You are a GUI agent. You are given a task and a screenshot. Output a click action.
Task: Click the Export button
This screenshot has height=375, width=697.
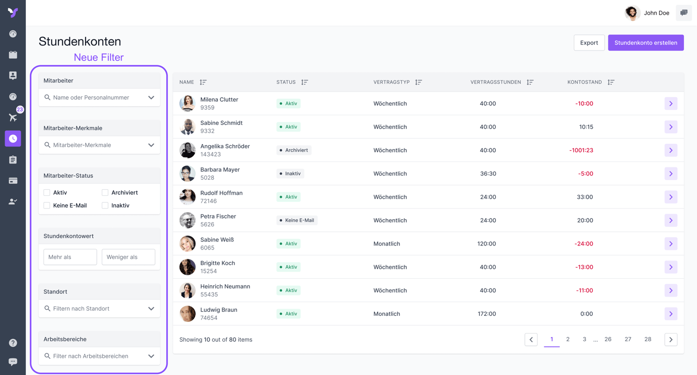pyautogui.click(x=589, y=43)
